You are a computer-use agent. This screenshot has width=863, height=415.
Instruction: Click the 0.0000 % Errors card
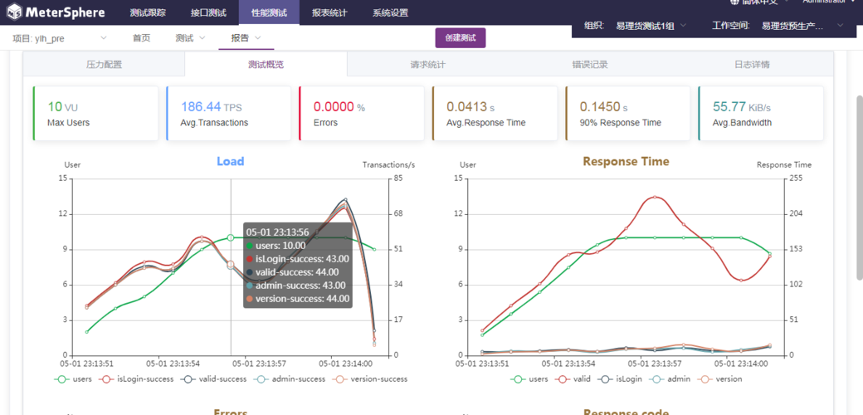tap(361, 114)
